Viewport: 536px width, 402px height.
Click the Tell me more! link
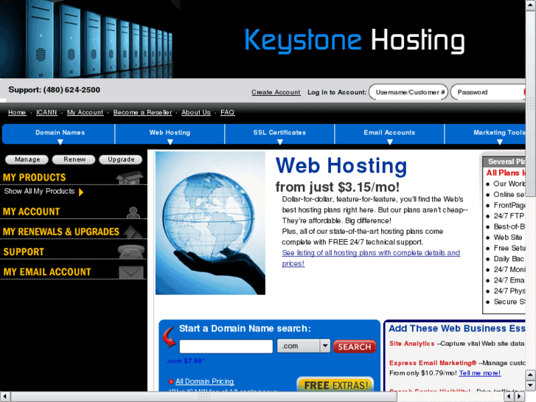click(x=479, y=373)
